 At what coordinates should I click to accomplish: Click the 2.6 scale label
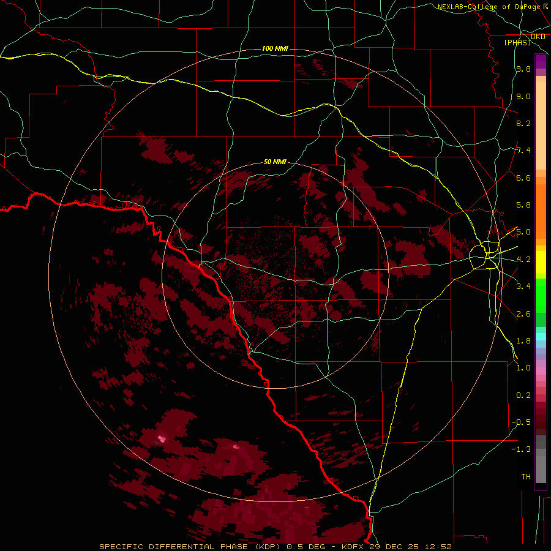pos(523,314)
